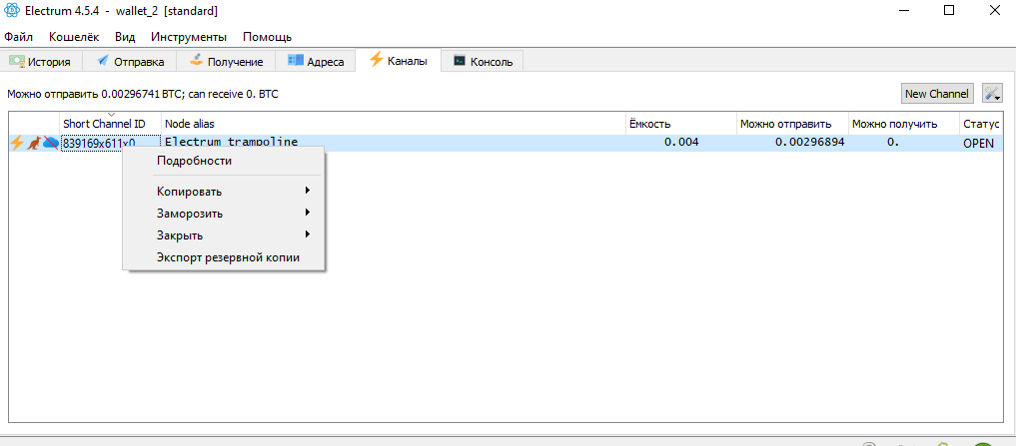Screen dimensions: 1016x446
Task: Expand the Закрыть submenu
Action: (224, 235)
